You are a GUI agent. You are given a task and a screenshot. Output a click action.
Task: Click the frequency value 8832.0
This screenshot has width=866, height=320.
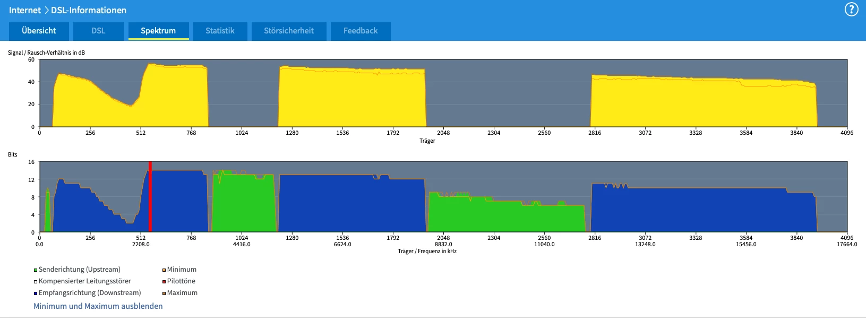[443, 244]
